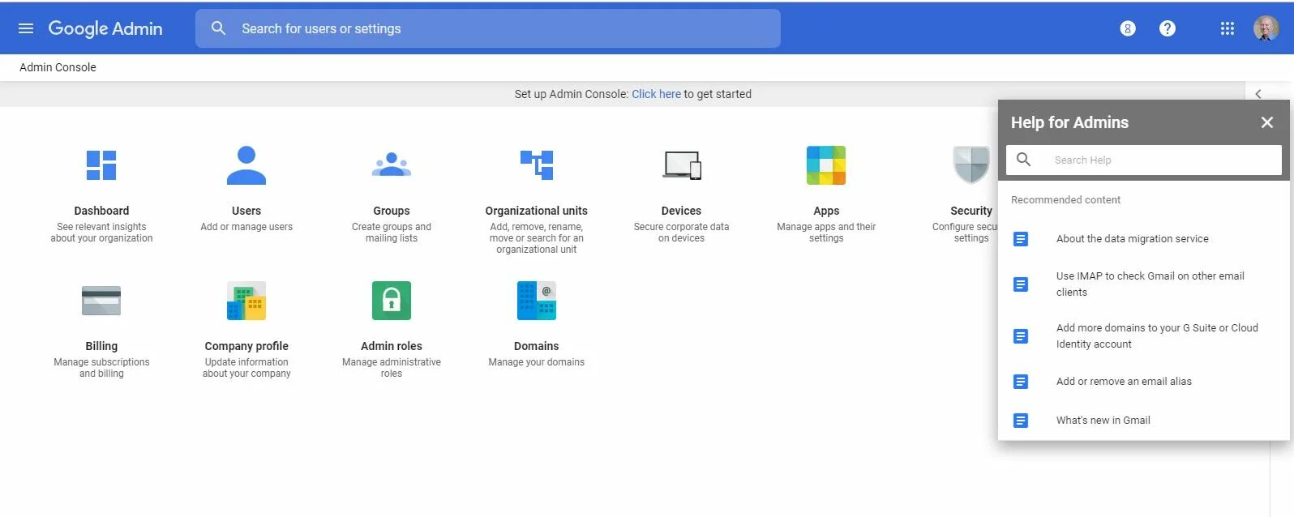Open Add more domains to G Suite article
Viewport: 1294px width, 517px height.
[x=1157, y=336]
